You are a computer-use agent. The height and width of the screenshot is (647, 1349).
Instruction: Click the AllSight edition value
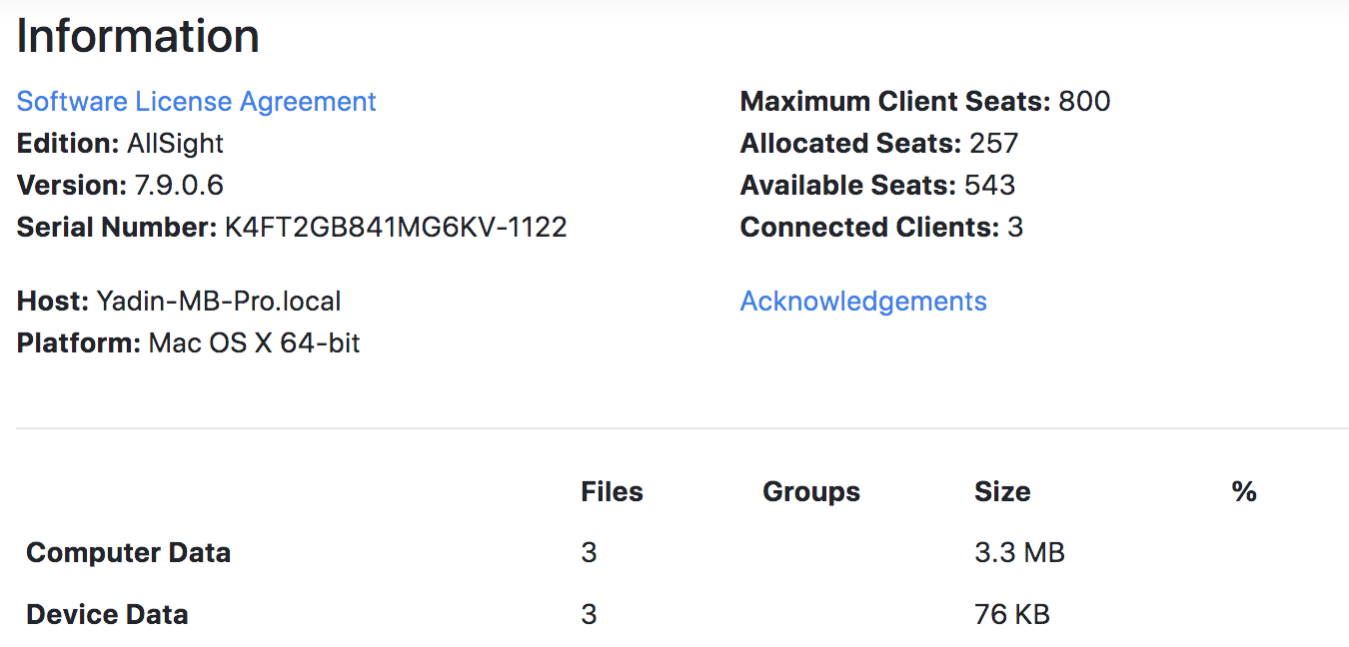[x=175, y=144]
